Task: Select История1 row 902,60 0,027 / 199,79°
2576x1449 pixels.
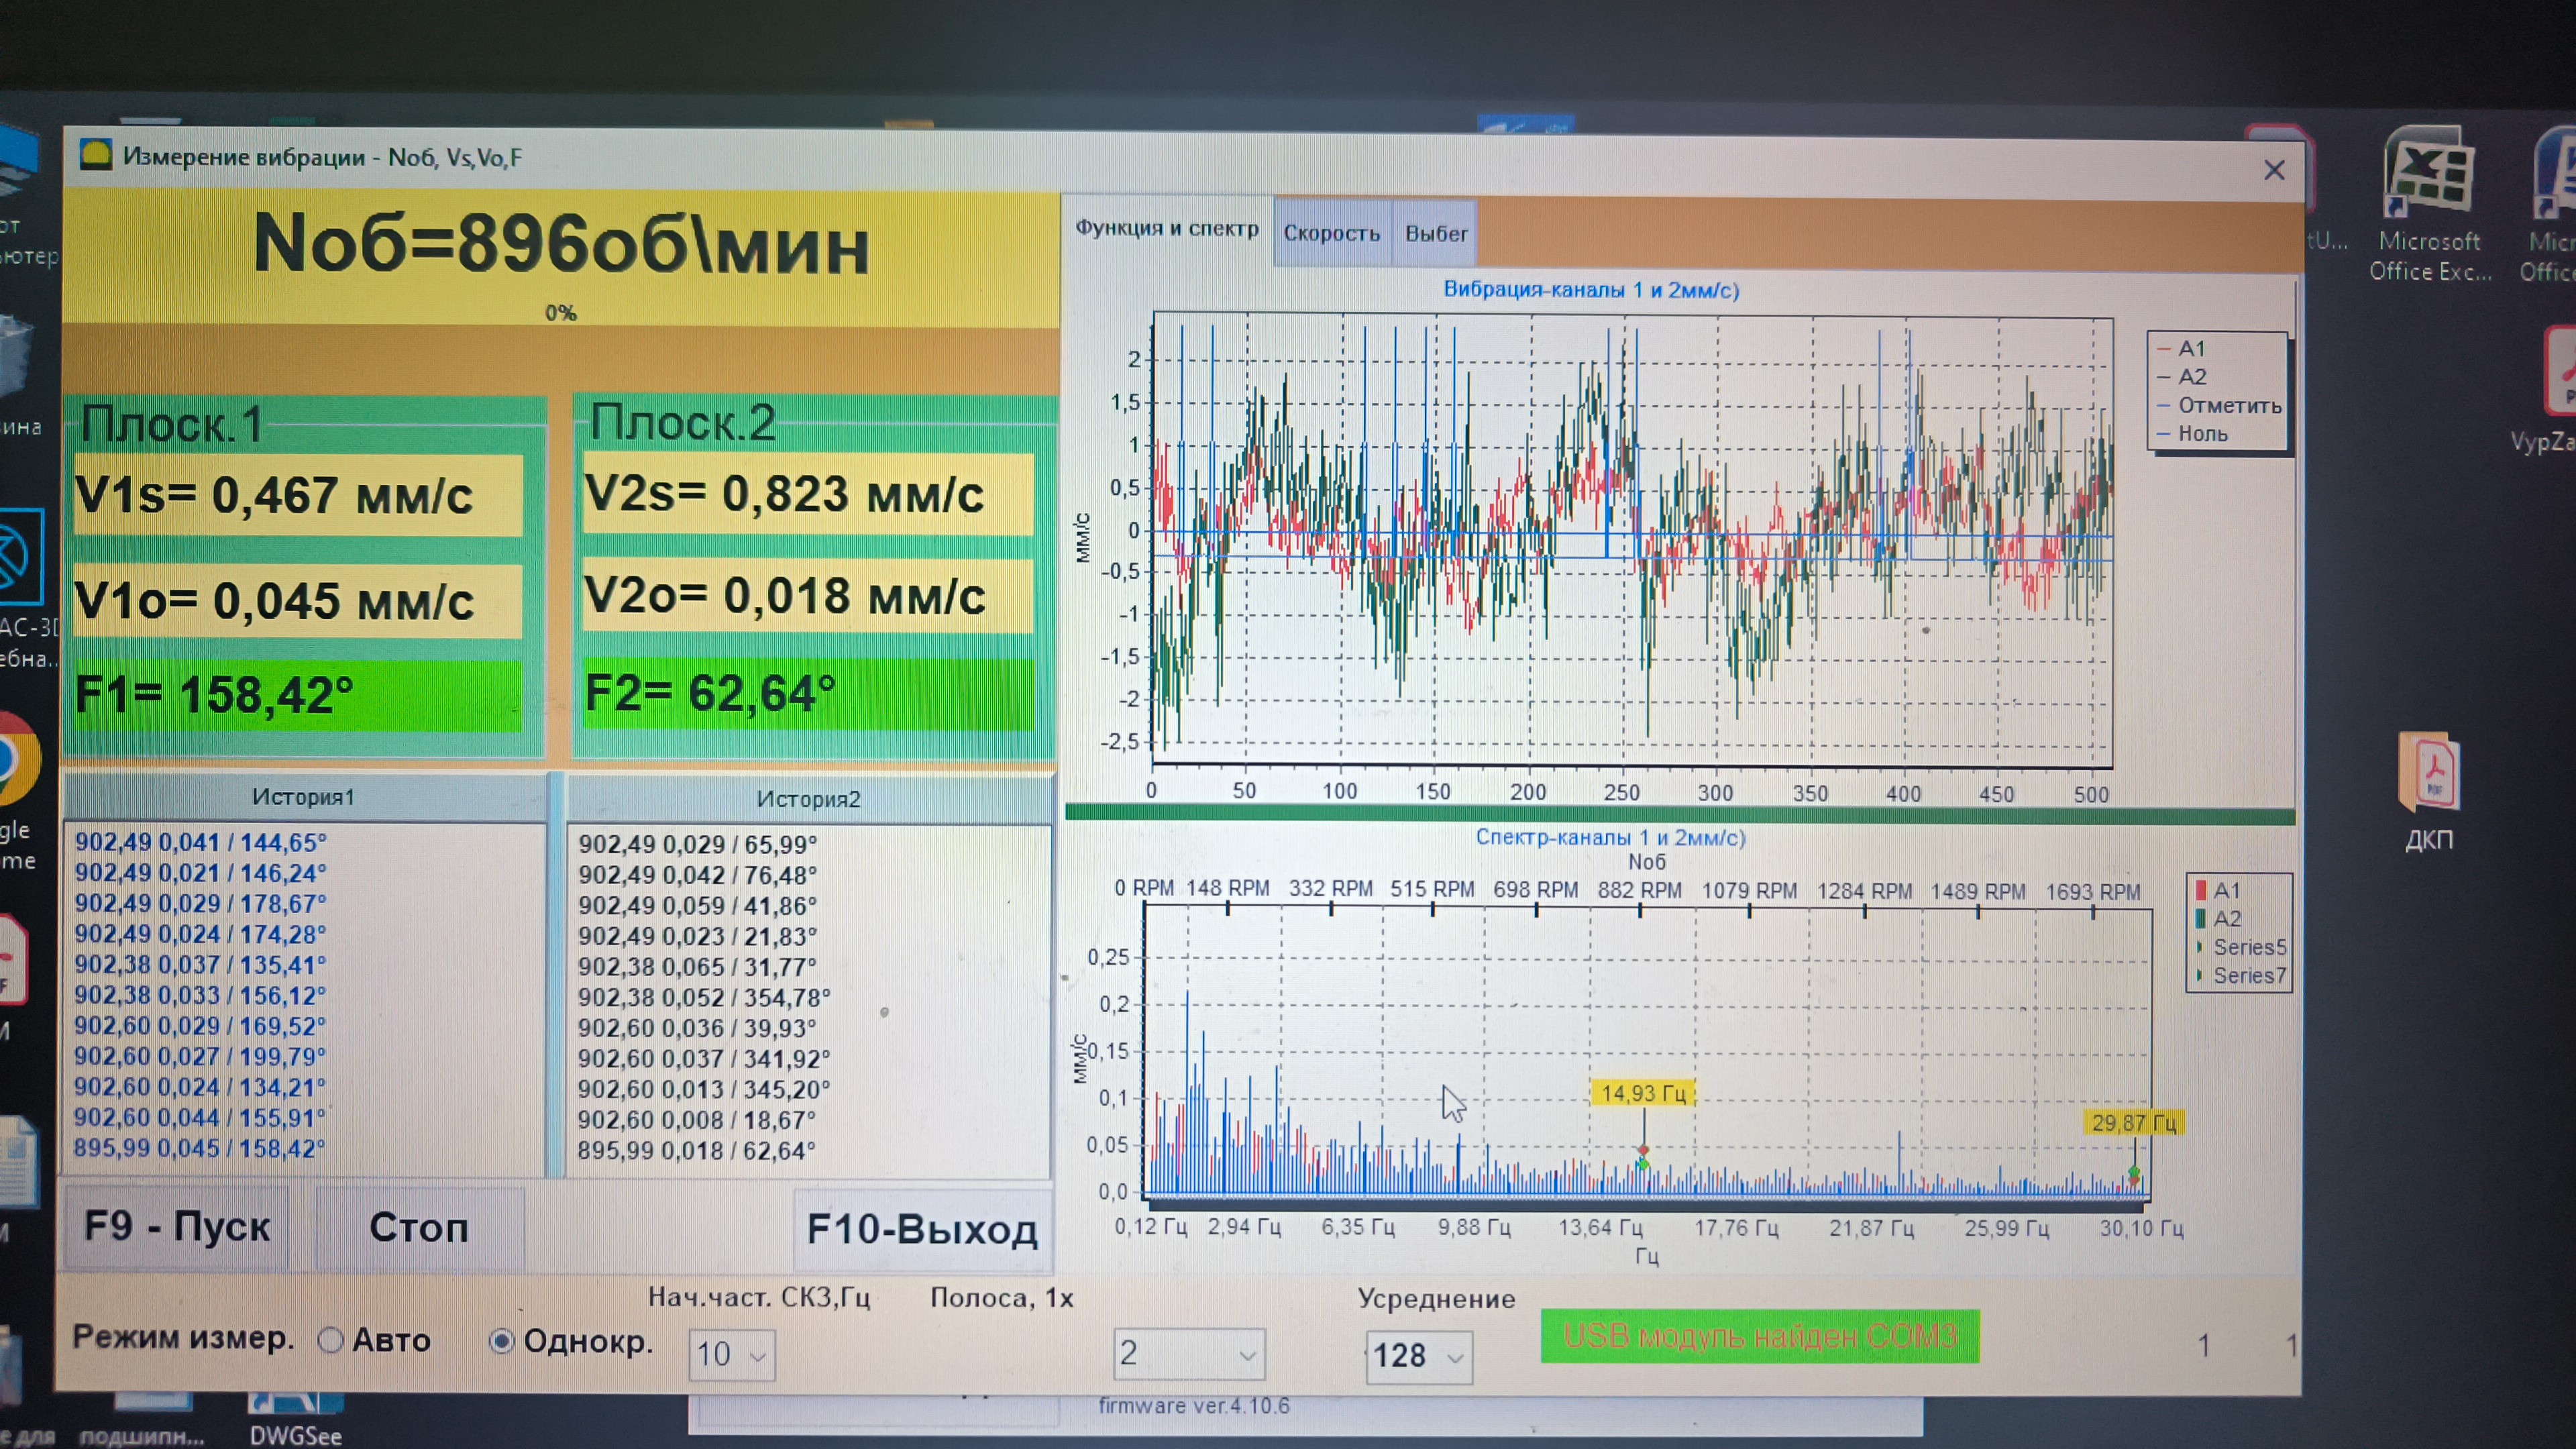Action: click(x=200, y=1057)
